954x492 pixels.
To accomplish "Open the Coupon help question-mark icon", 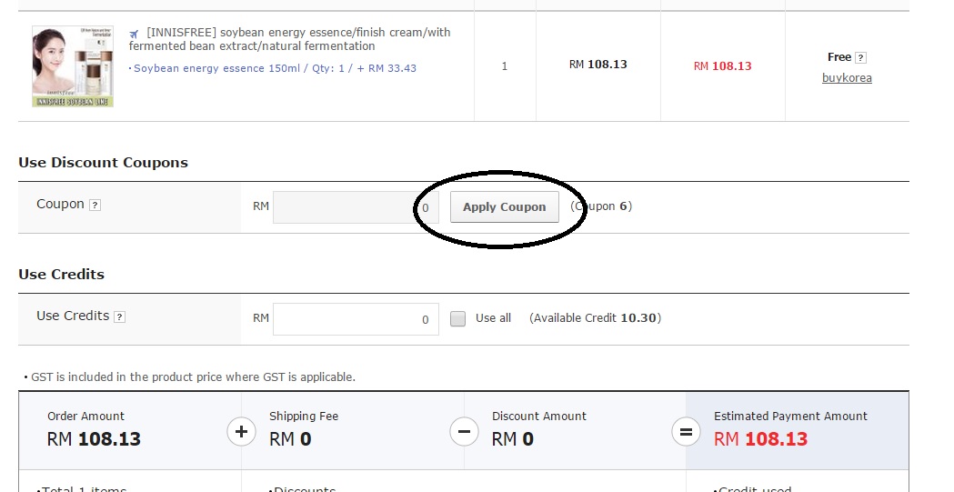I will click(95, 205).
